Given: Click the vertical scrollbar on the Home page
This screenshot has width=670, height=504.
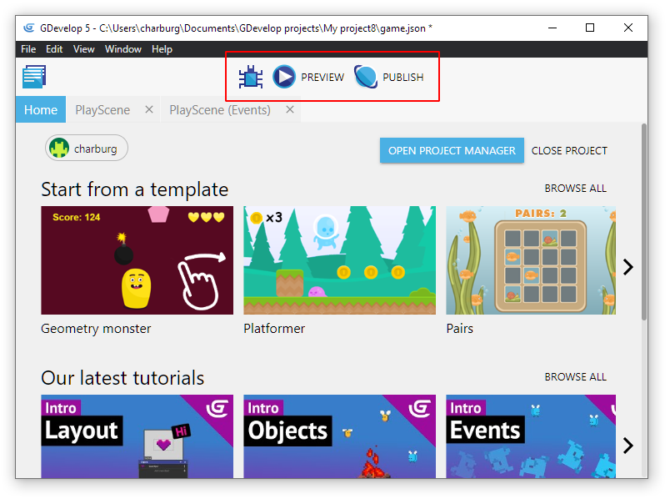Looking at the screenshot, I should coord(643,221).
